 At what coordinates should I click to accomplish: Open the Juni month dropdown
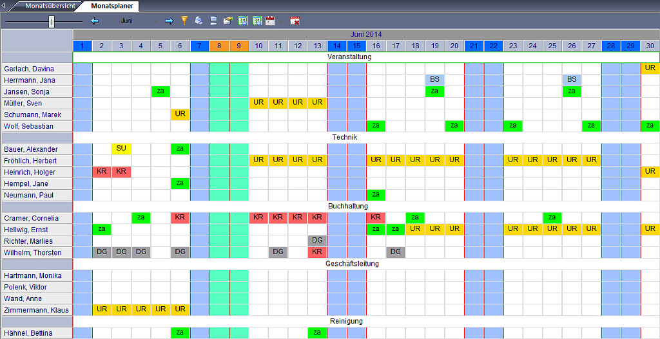(156, 21)
